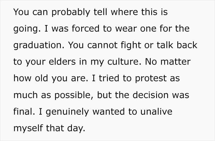Click the word "wanted"
Viewport: 215px width, 141px height.
coord(108,112)
